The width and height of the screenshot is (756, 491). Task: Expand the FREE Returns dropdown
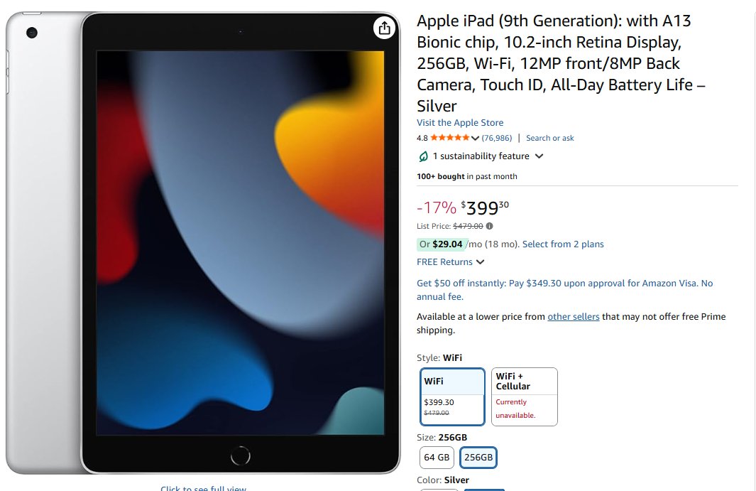(x=480, y=262)
